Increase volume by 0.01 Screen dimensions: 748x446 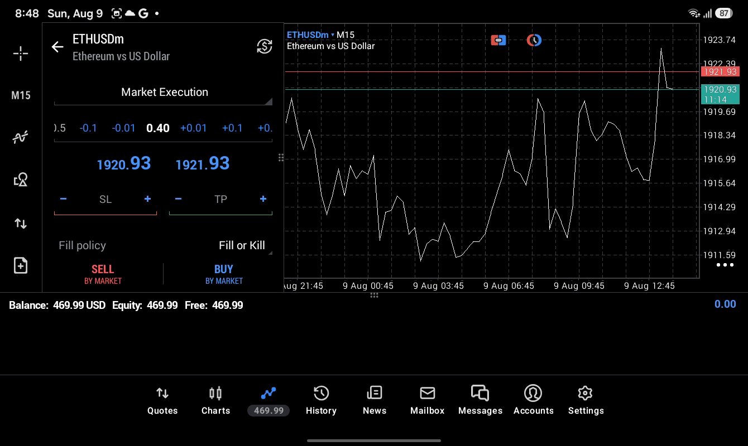[x=193, y=128]
